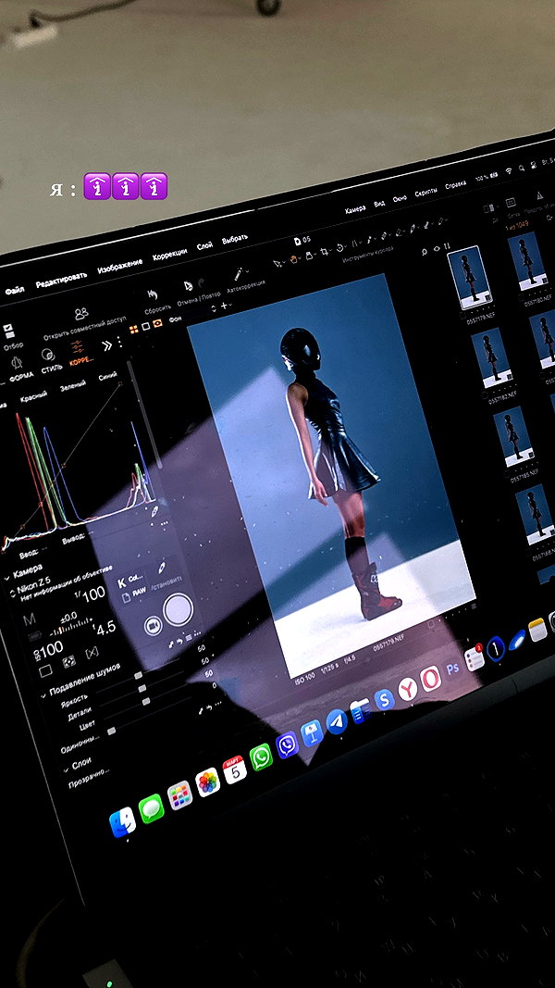Select the rotate tool
The width and height of the screenshot is (555, 988).
pos(340,247)
